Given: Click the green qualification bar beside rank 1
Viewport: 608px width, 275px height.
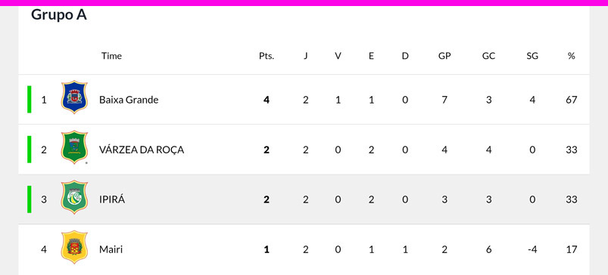Looking at the screenshot, I should coord(29,100).
